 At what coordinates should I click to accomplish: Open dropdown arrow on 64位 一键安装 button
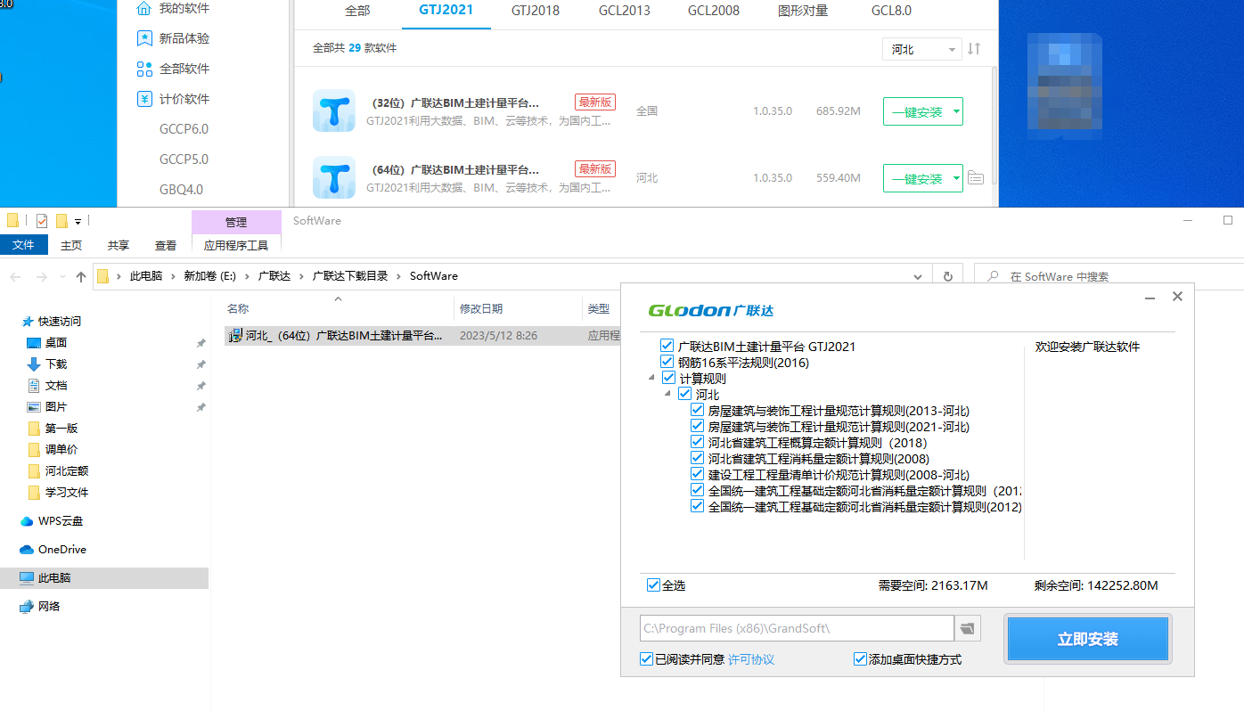pyautogui.click(x=956, y=178)
